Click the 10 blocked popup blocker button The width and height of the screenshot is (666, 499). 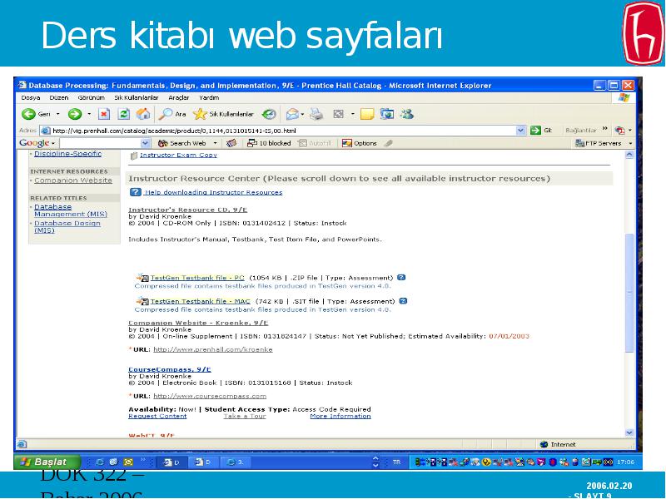pyautogui.click(x=269, y=143)
